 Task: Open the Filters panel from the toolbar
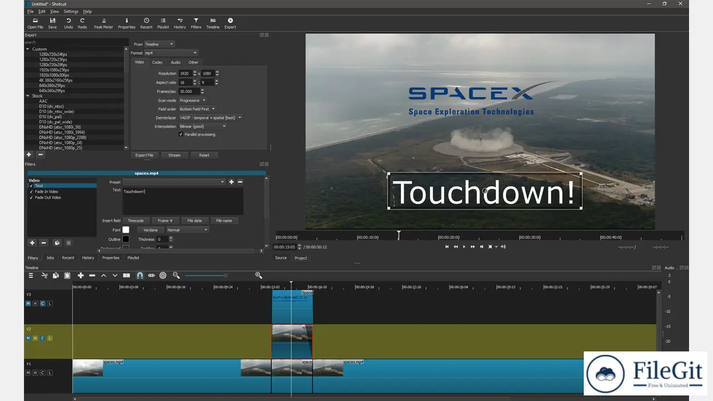(196, 23)
